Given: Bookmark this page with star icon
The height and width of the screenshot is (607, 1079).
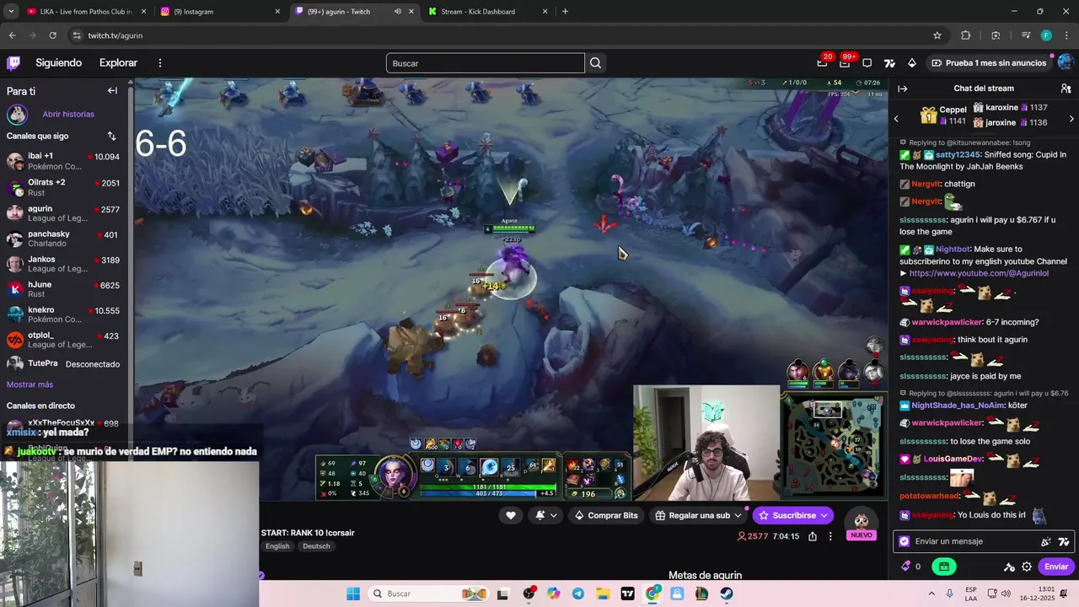Looking at the screenshot, I should click(937, 35).
